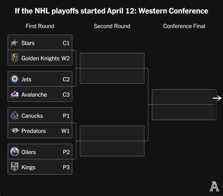Screen dimensions: 223x196
Task: Click the lower Second Round empty slot
Action: click(x=112, y=141)
